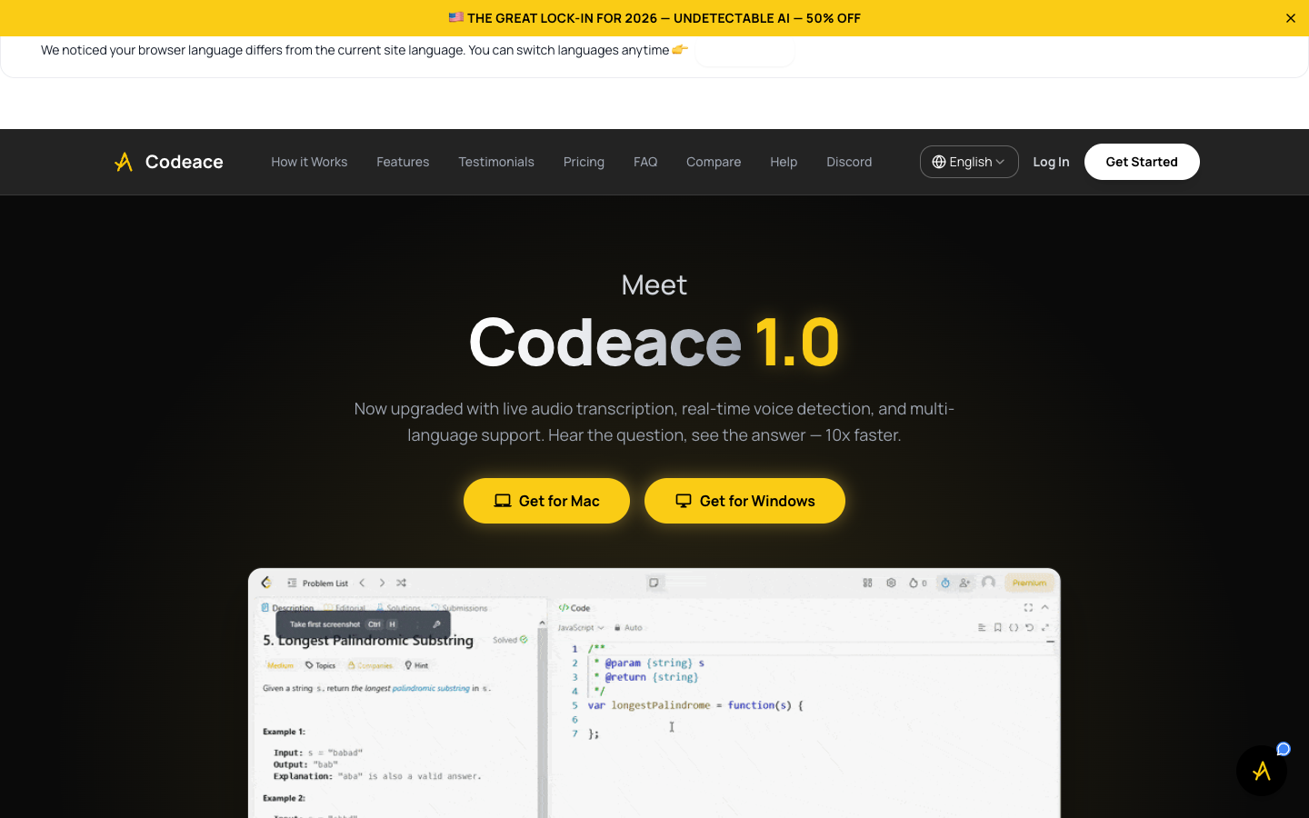Click Take first screenshot overlay in preview
The width and height of the screenshot is (1309, 818).
[x=363, y=624]
